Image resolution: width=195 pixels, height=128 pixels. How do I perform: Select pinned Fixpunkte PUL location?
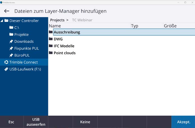pos(26,48)
